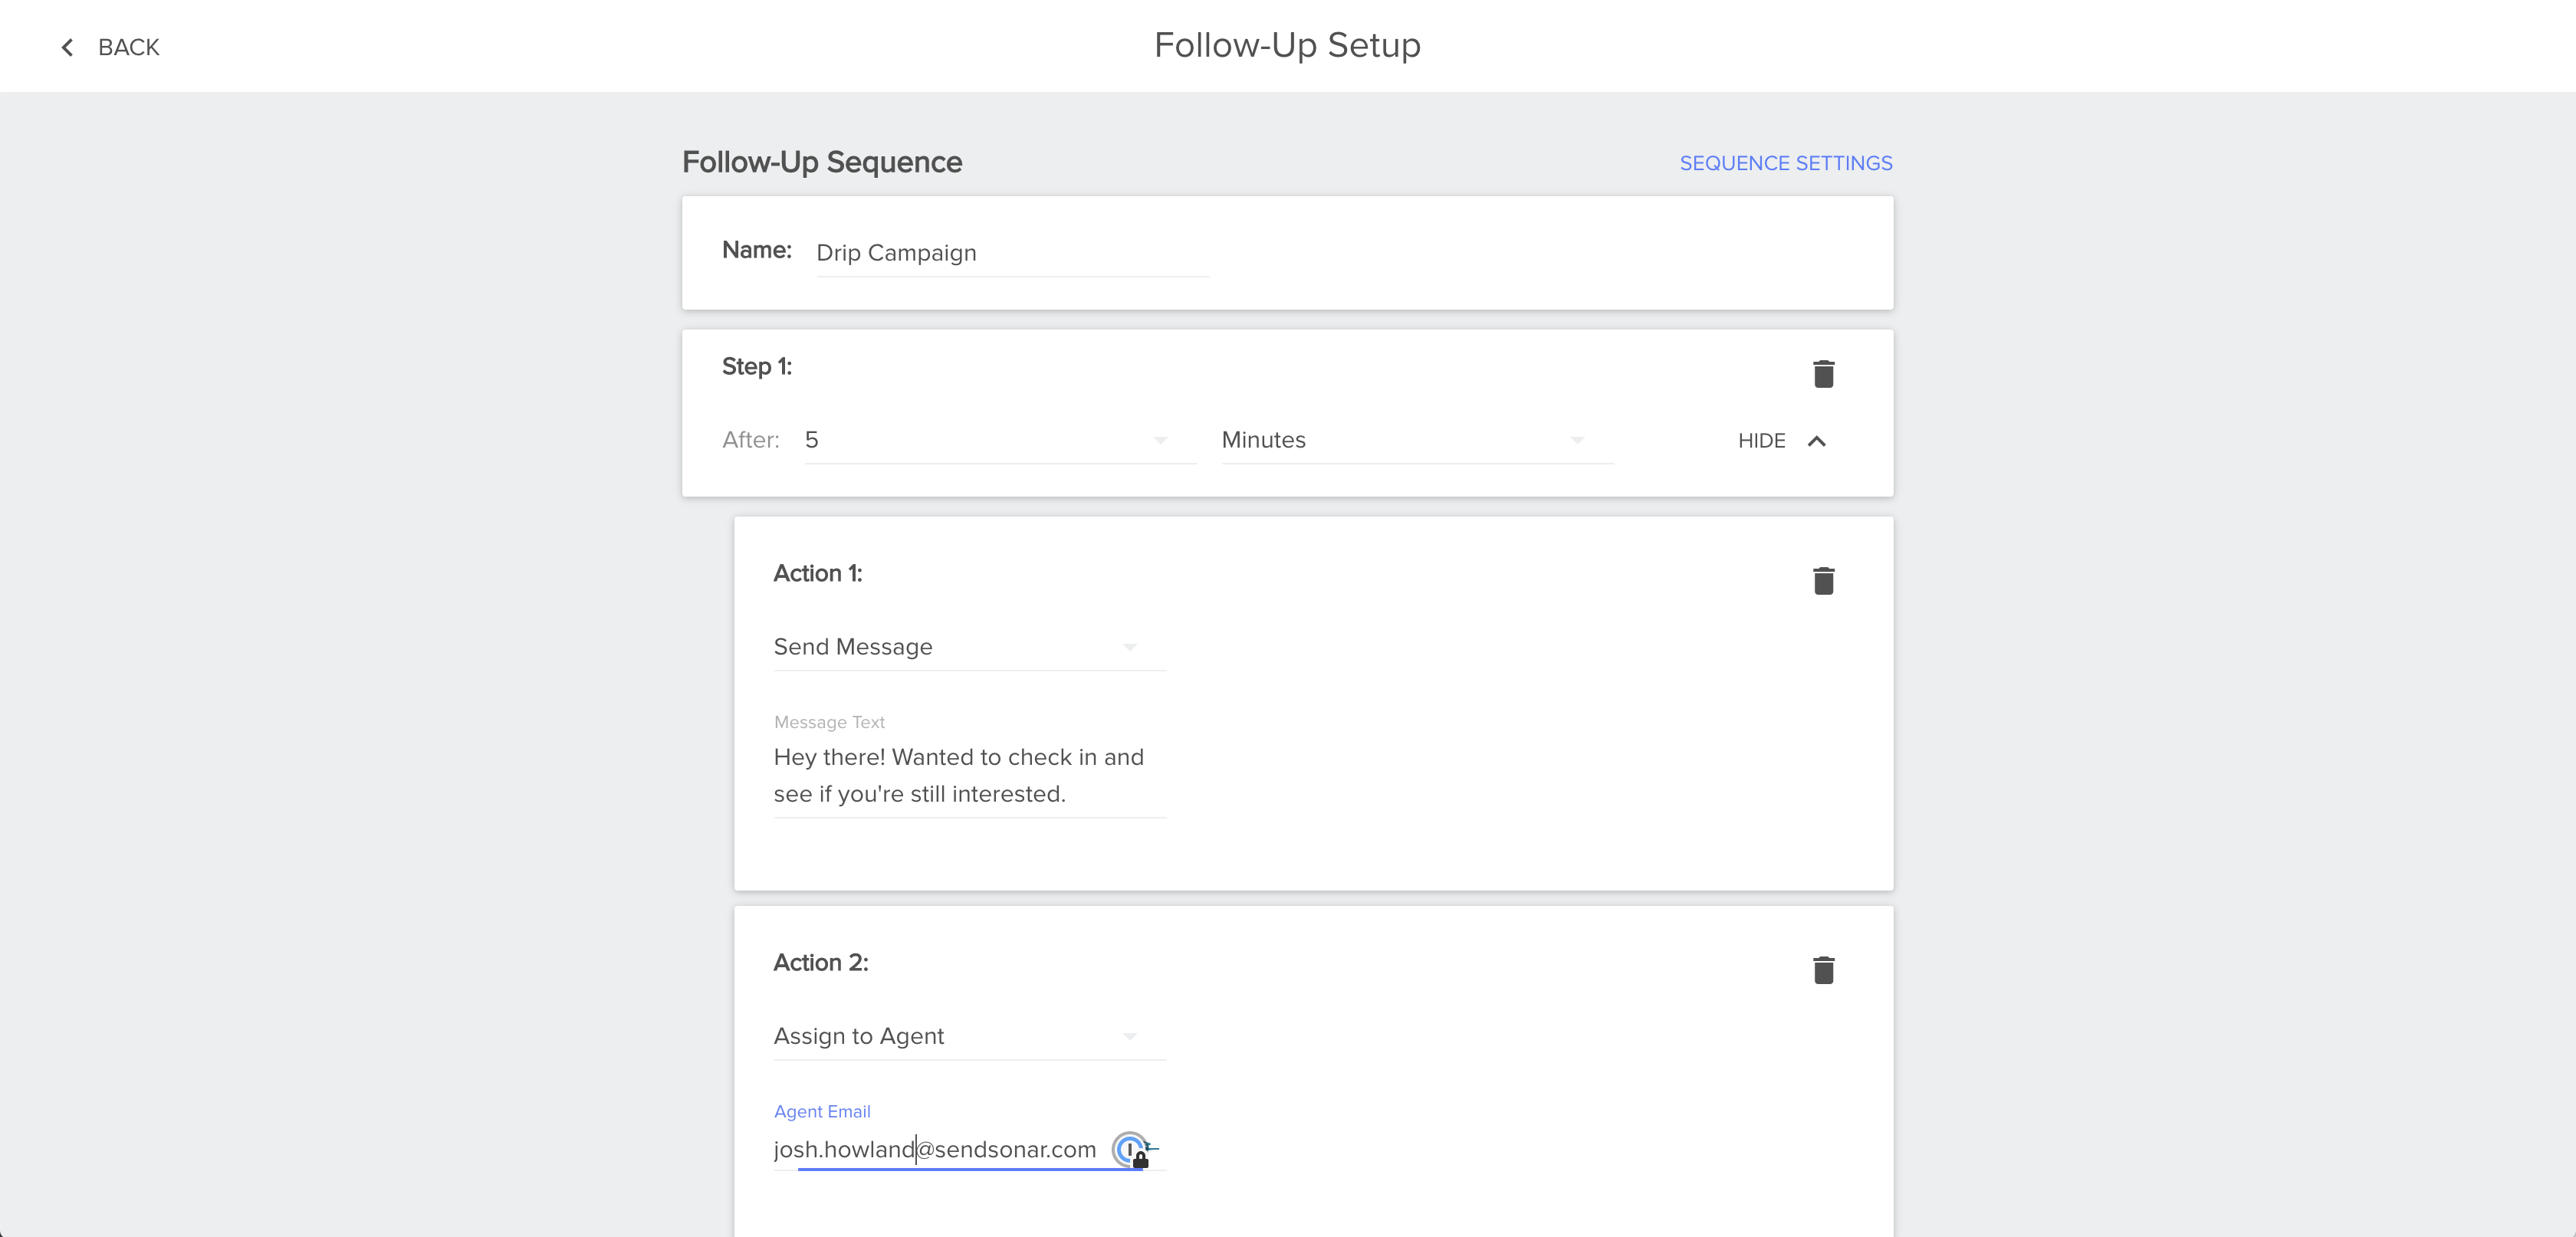Click the Step 1 label
Screen dimensions: 2576x1237
756,367
